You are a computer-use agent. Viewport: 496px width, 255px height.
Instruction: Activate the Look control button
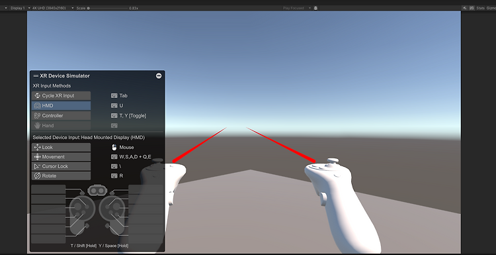click(x=61, y=147)
